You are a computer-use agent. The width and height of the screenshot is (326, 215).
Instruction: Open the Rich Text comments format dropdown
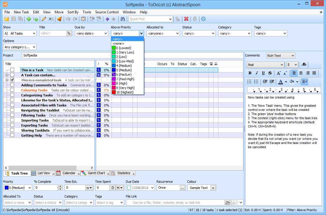281,56
